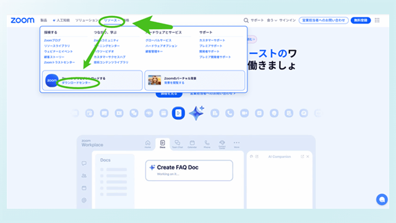Click the calendar icon in the Workplace sidebar
The width and height of the screenshot is (396, 223).
point(84,188)
